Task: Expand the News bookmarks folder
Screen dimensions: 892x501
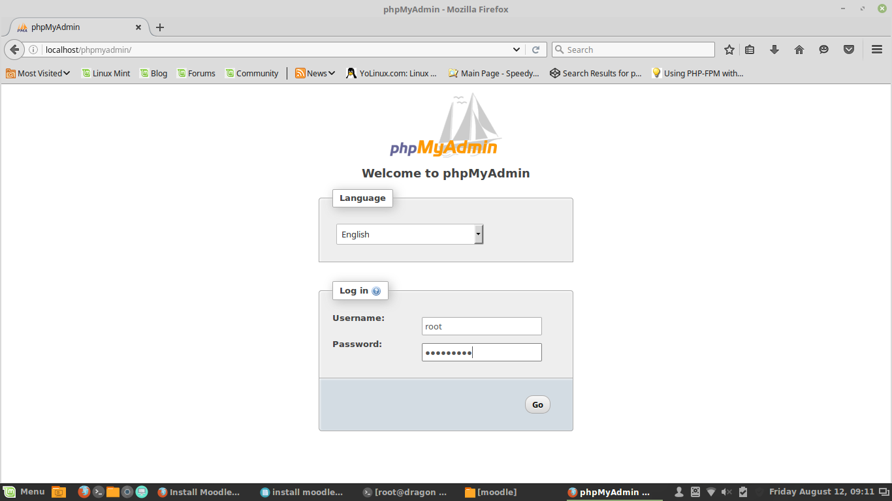Action: tap(315, 73)
